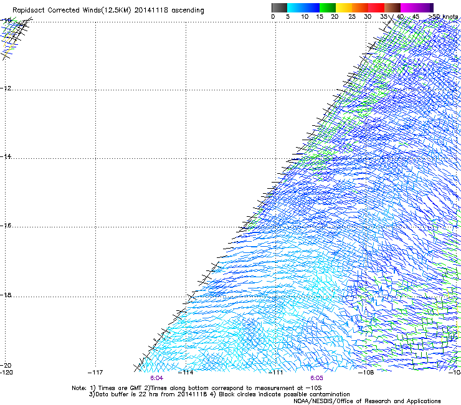Screen dimensions: 461x405
Task: Click the "Data buffer is 22 hrs" note line
Action: (x=219, y=394)
